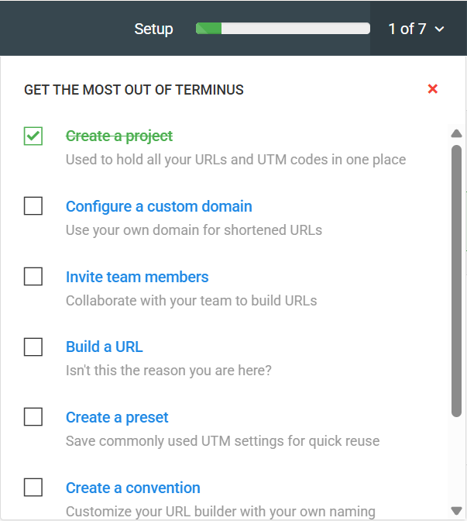Tick the Create a preset checkbox
This screenshot has width=467, height=521.
coord(33,417)
